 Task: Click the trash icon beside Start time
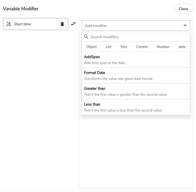tap(62, 24)
